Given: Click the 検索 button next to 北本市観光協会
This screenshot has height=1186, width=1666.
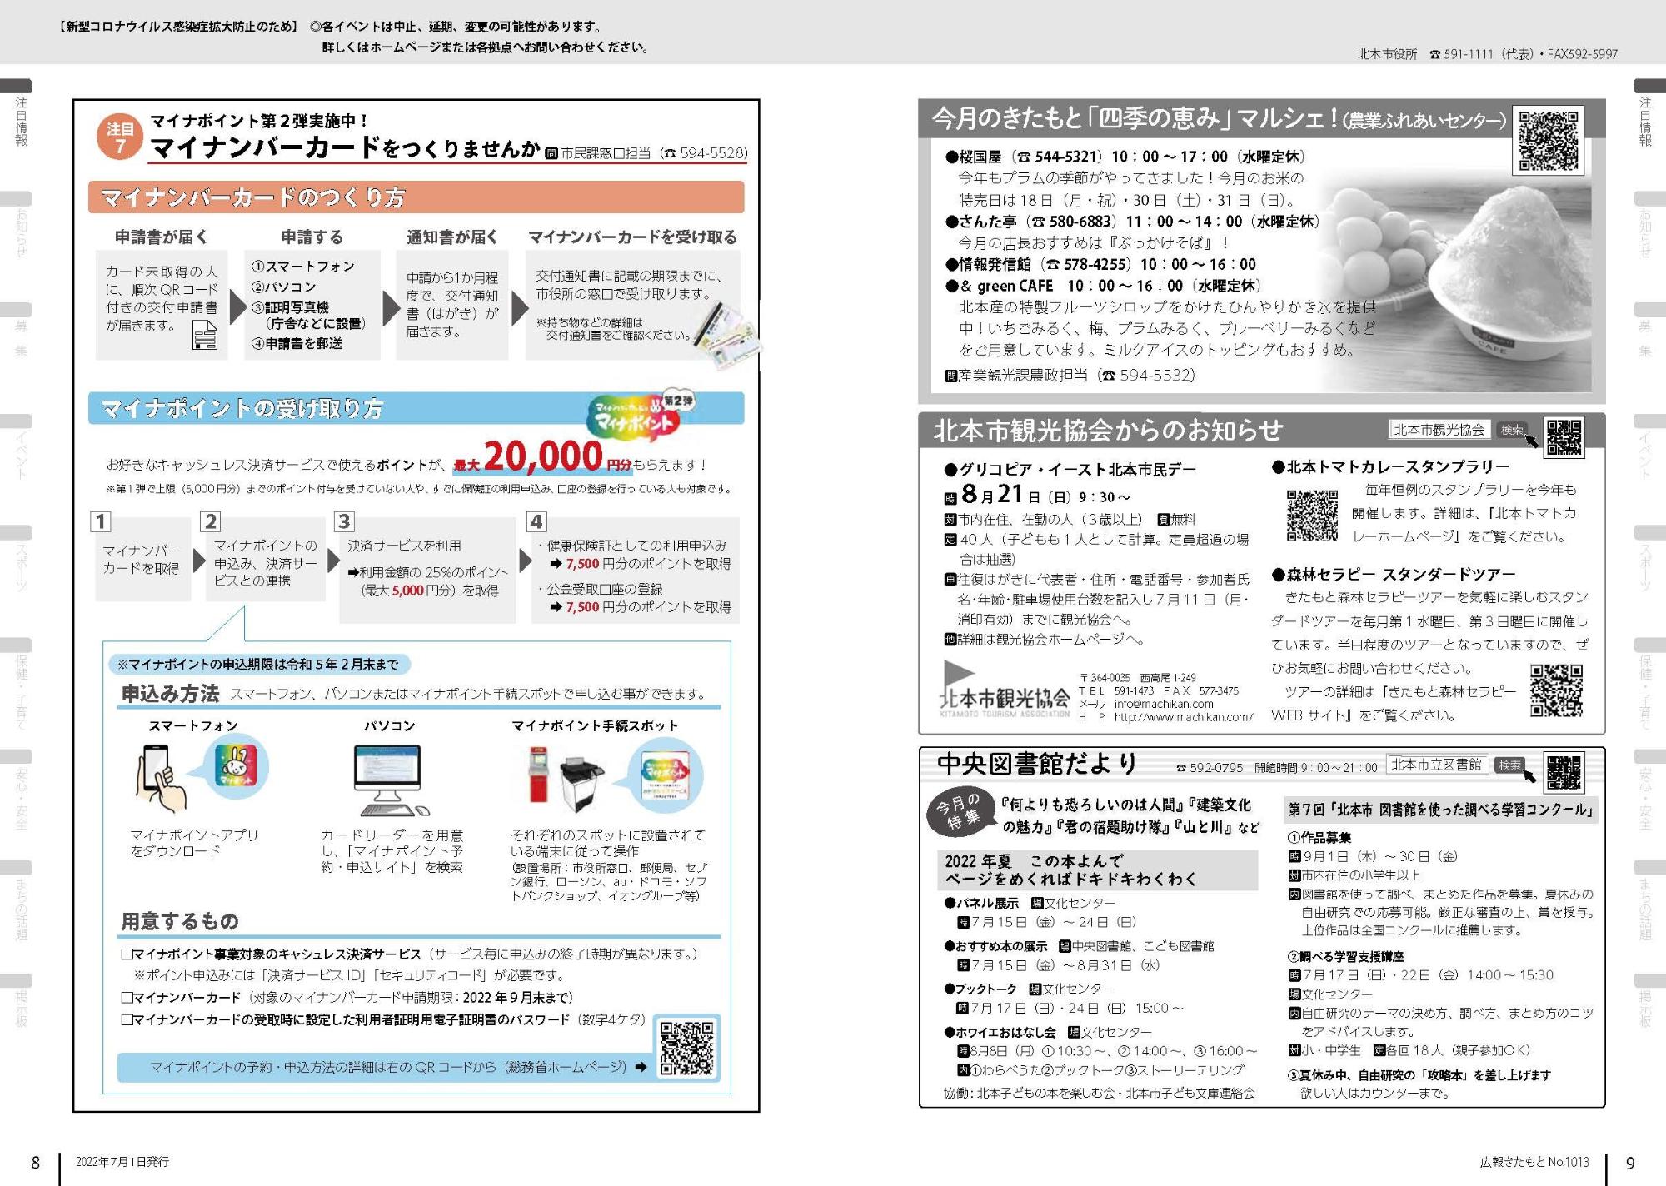Looking at the screenshot, I should click(x=1512, y=430).
